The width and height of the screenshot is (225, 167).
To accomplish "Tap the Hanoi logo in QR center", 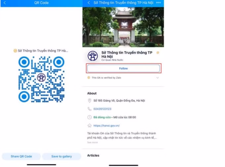I will (x=41, y=78).
